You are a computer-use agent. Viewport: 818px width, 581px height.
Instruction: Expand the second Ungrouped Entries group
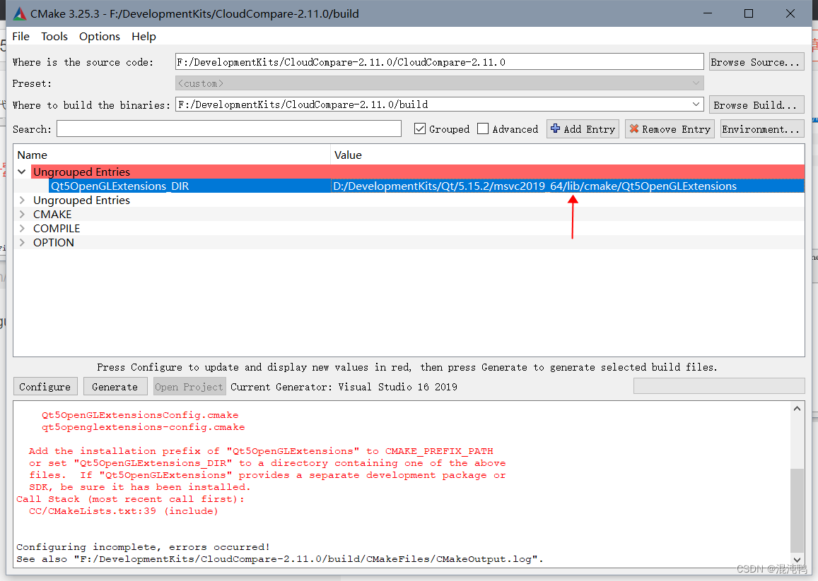tap(22, 200)
